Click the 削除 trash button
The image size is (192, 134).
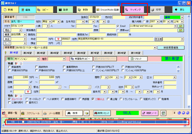point(84,10)
